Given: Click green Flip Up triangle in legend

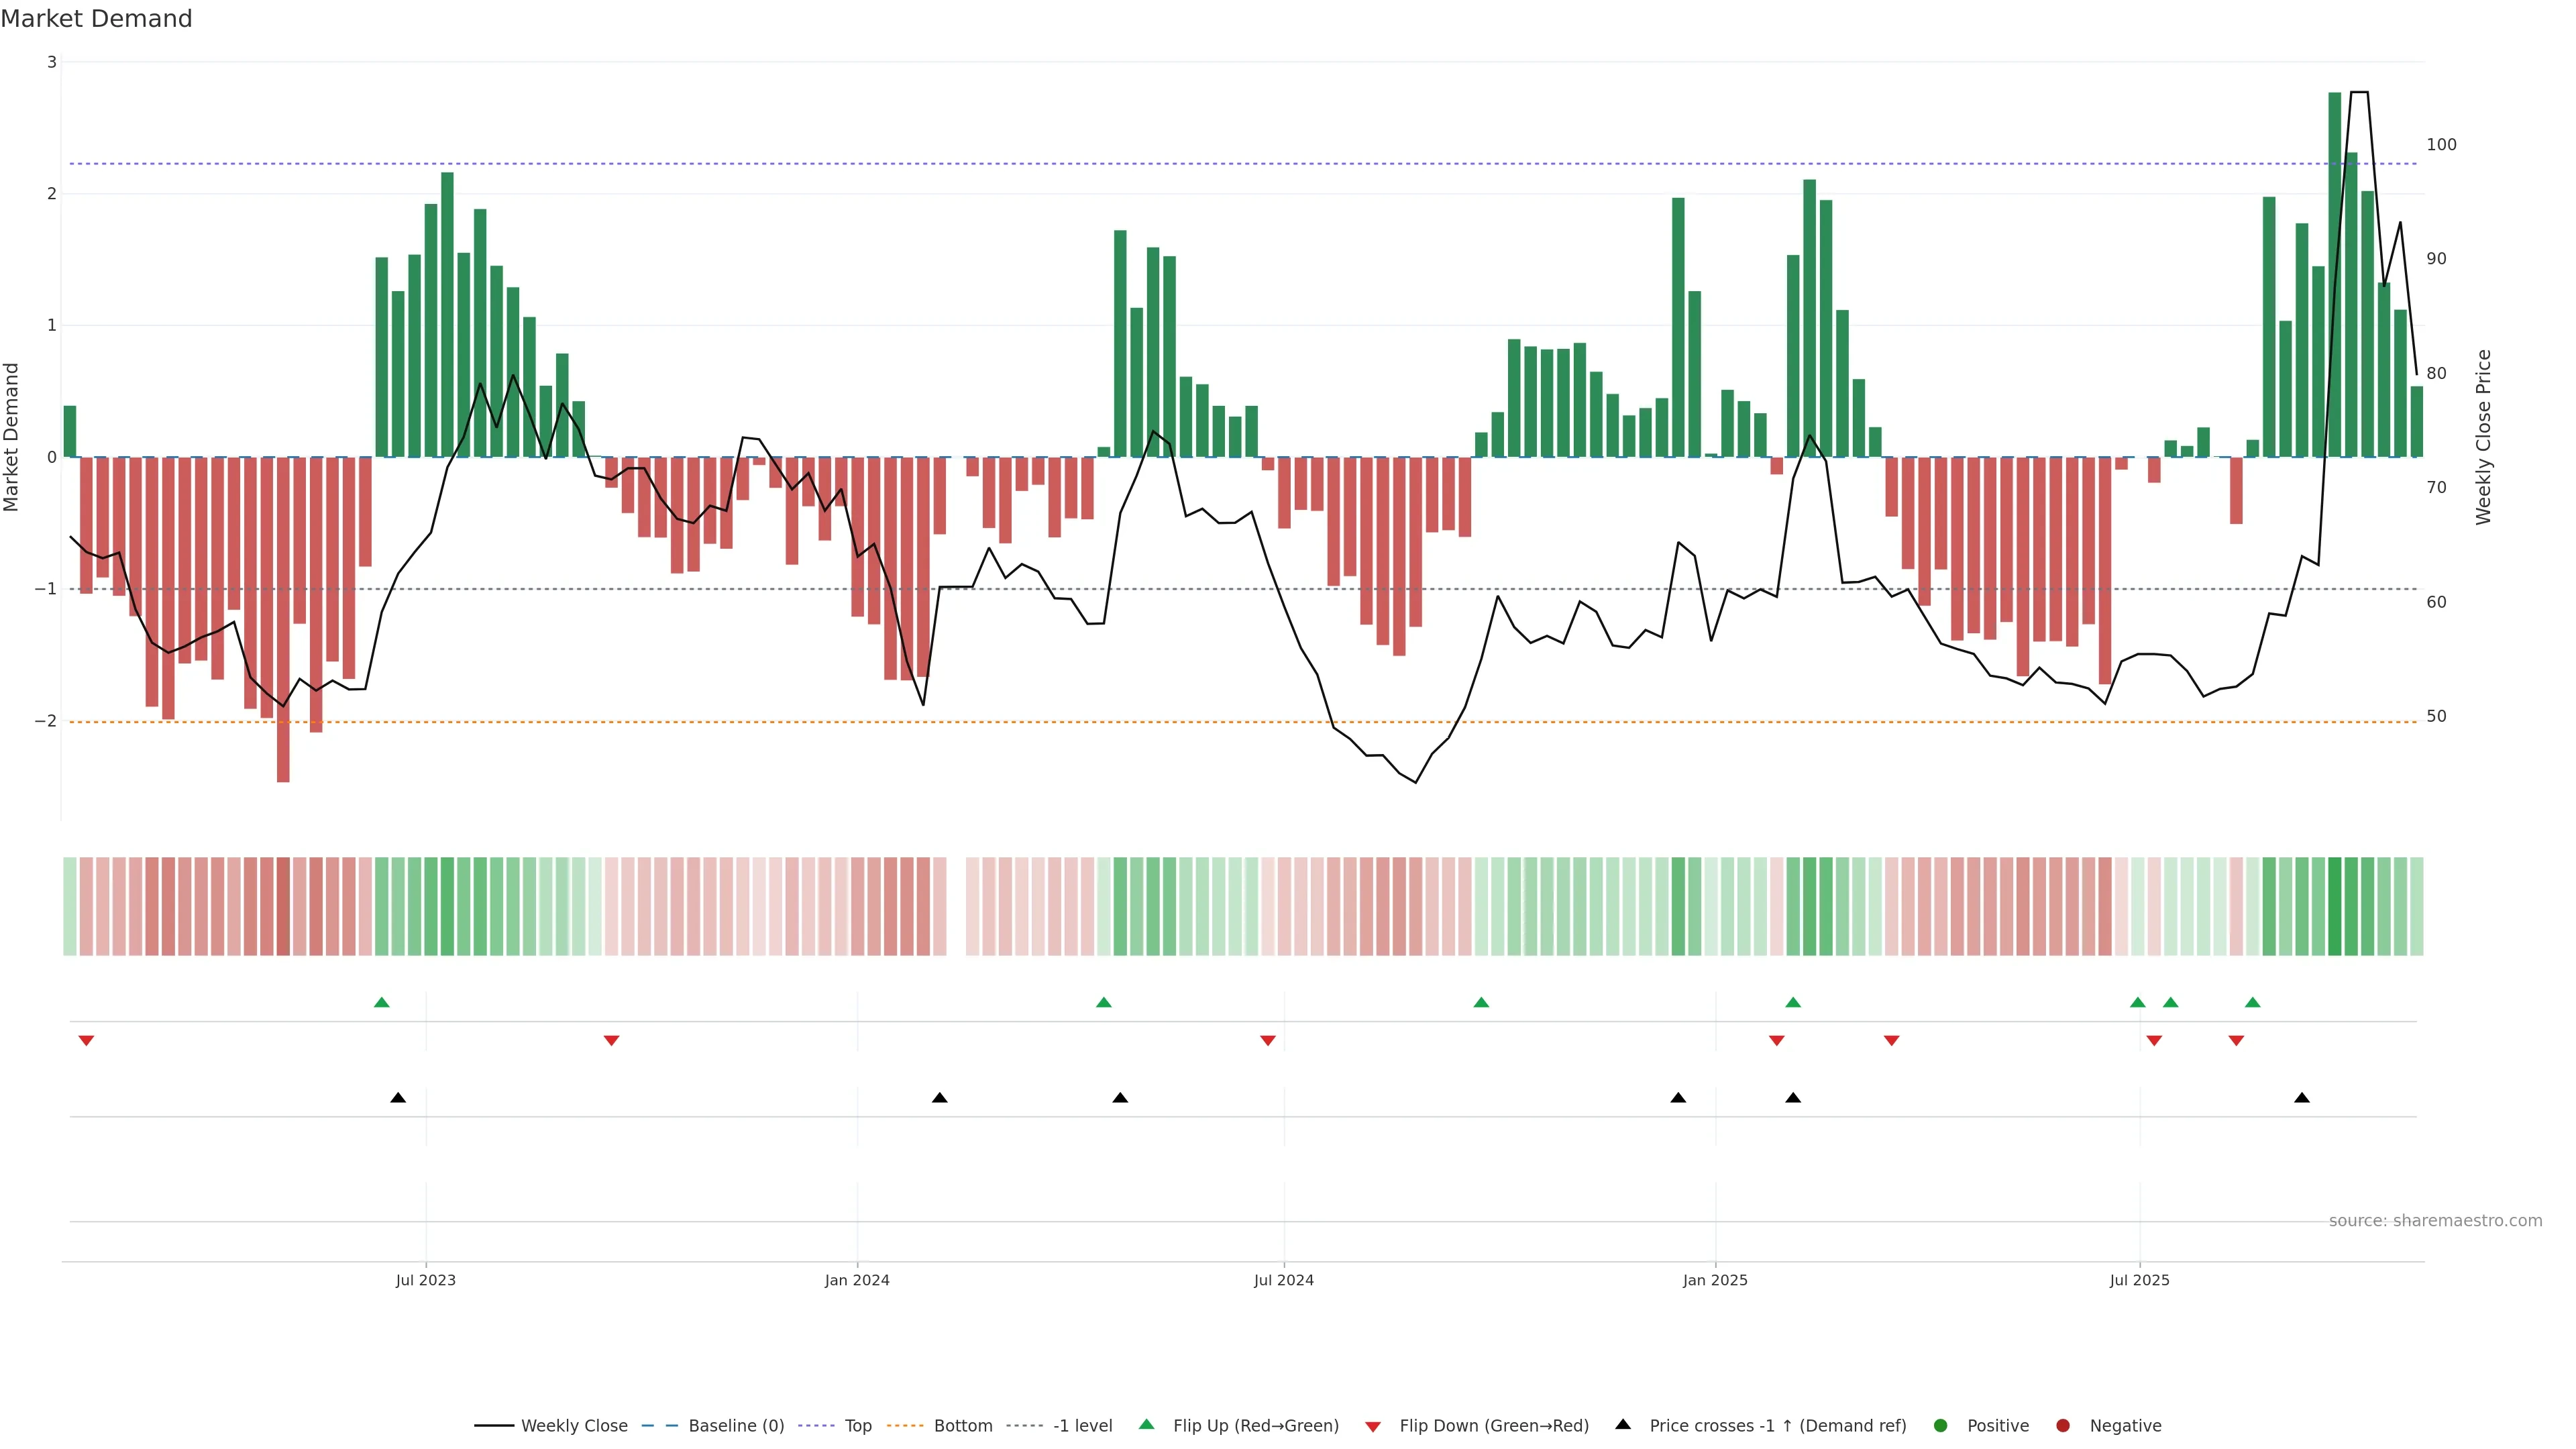Looking at the screenshot, I should 1146,1425.
